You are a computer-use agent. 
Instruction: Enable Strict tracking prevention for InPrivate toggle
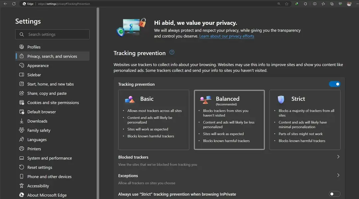[334, 194]
